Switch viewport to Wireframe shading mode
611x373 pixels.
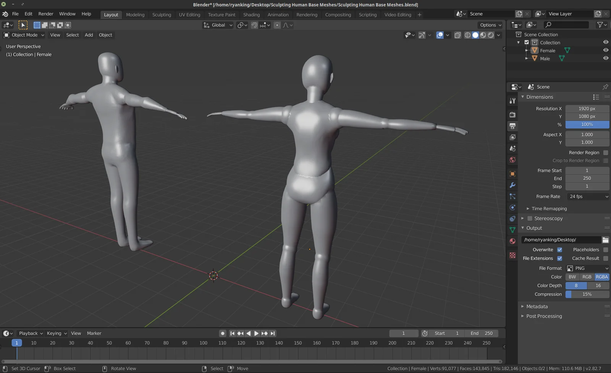[468, 35]
